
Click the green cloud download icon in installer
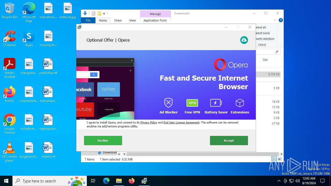click(x=244, y=40)
